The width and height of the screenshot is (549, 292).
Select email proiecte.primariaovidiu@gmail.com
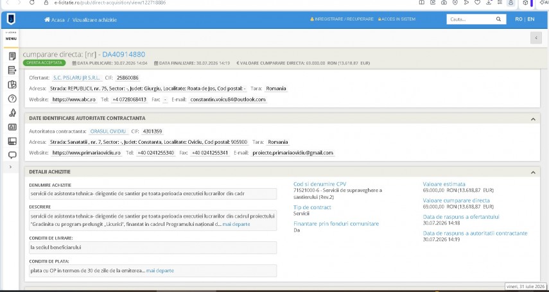(x=293, y=153)
